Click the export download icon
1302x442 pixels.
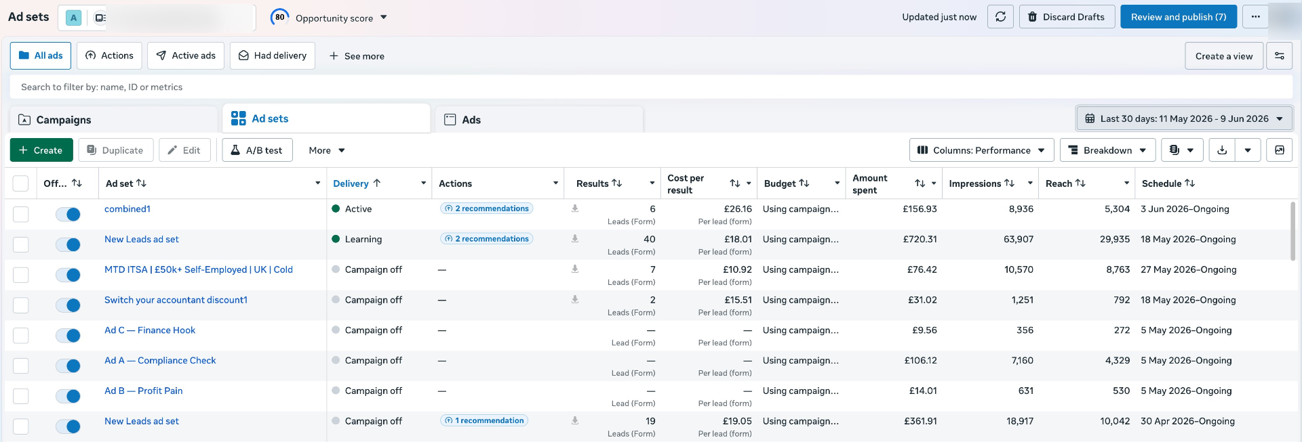(x=1222, y=150)
